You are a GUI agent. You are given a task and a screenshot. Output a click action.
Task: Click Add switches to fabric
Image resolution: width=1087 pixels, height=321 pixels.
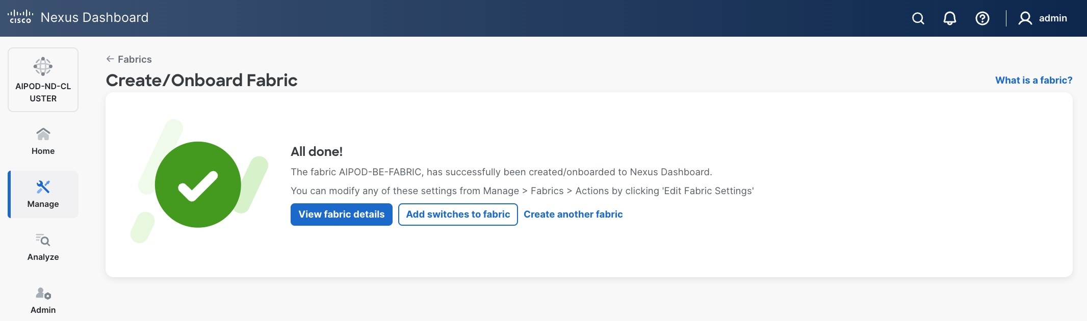tap(458, 215)
